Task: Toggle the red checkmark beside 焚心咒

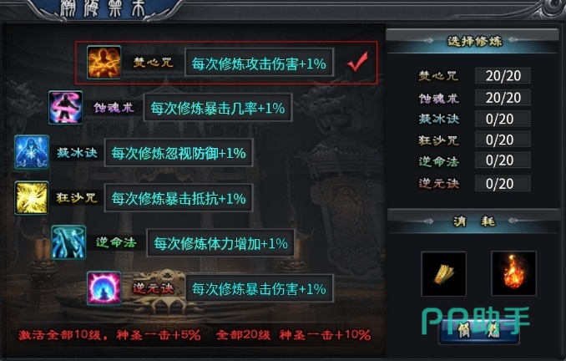Action: (357, 62)
